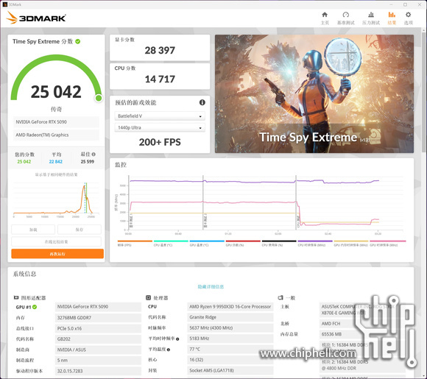Click the 5183 MHz average clock value
This screenshot has width=427, height=379.
(x=230, y=339)
